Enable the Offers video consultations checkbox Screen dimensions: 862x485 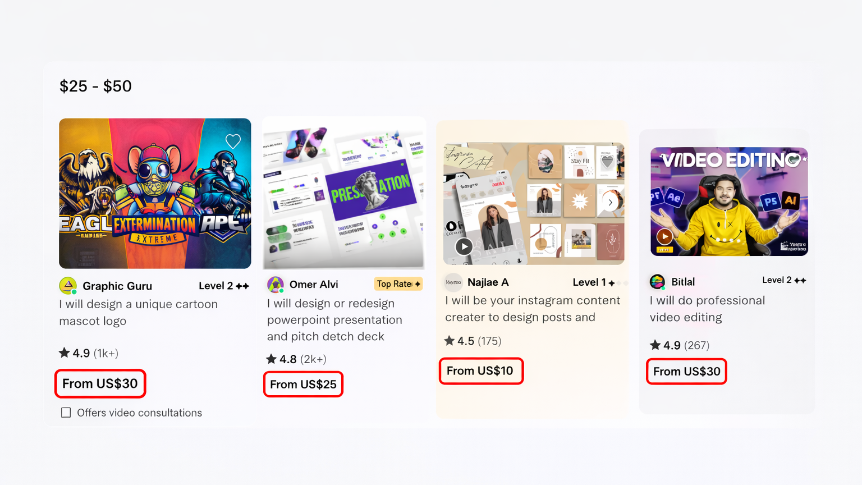66,413
